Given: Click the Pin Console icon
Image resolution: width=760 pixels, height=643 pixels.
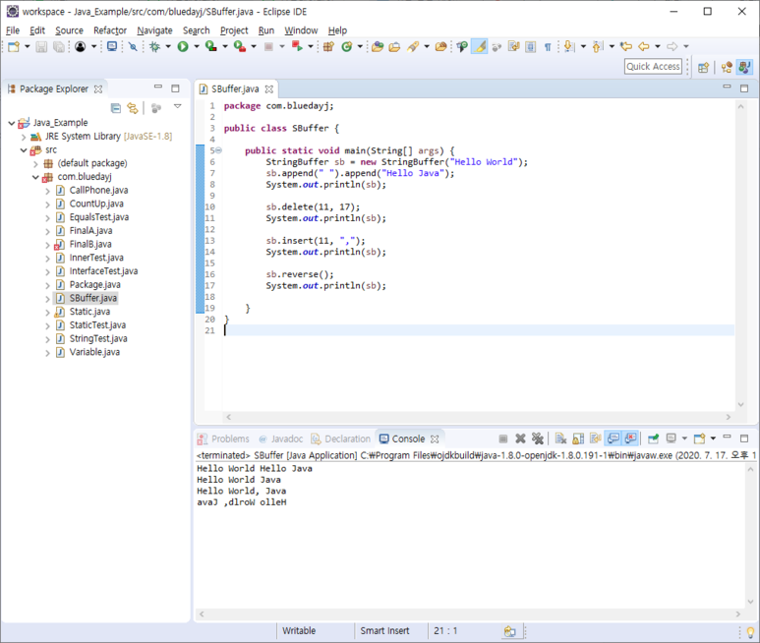Looking at the screenshot, I should coord(654,438).
